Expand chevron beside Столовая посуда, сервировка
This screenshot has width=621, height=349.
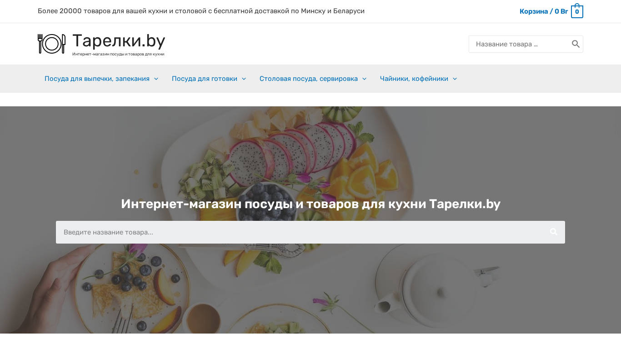[x=364, y=79]
